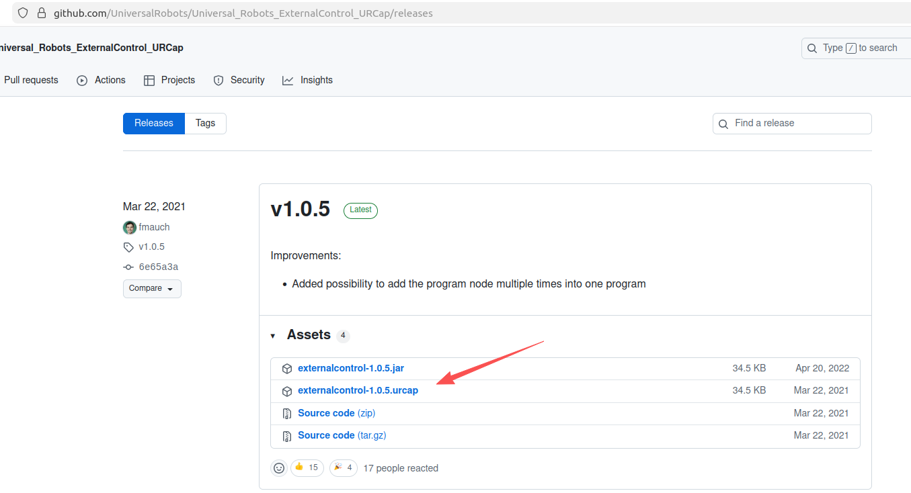Click the Projects table icon
The width and height of the screenshot is (911, 493).
tap(149, 81)
